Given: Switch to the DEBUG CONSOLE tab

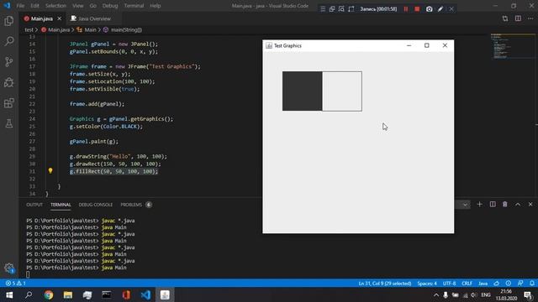Looking at the screenshot, I should pos(95,205).
